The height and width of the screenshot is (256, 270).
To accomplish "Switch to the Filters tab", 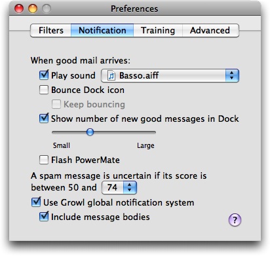I will (50, 30).
